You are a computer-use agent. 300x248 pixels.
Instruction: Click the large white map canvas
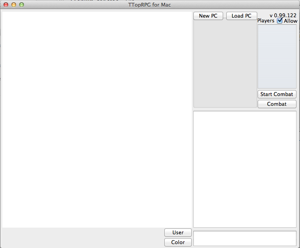pos(97,119)
